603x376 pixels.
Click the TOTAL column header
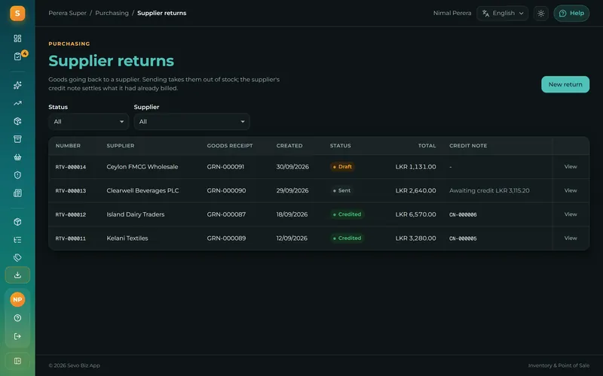(427, 146)
